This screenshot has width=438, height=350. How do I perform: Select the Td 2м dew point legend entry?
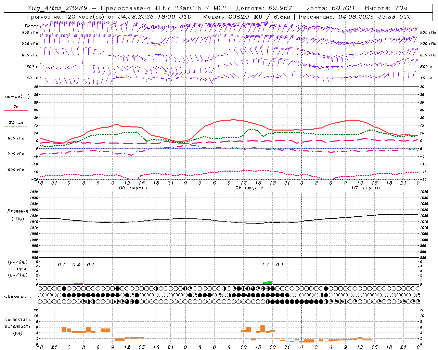[x=16, y=122]
